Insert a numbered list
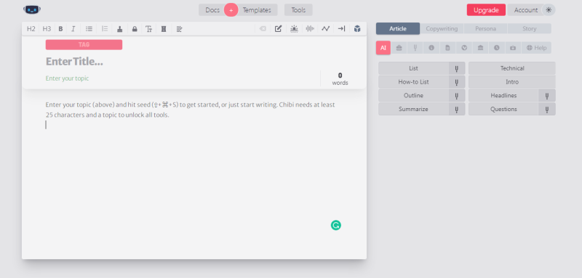The width and height of the screenshot is (582, 278). tap(105, 29)
